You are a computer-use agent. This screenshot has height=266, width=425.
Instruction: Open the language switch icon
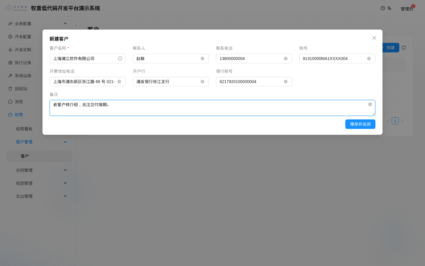point(389,8)
